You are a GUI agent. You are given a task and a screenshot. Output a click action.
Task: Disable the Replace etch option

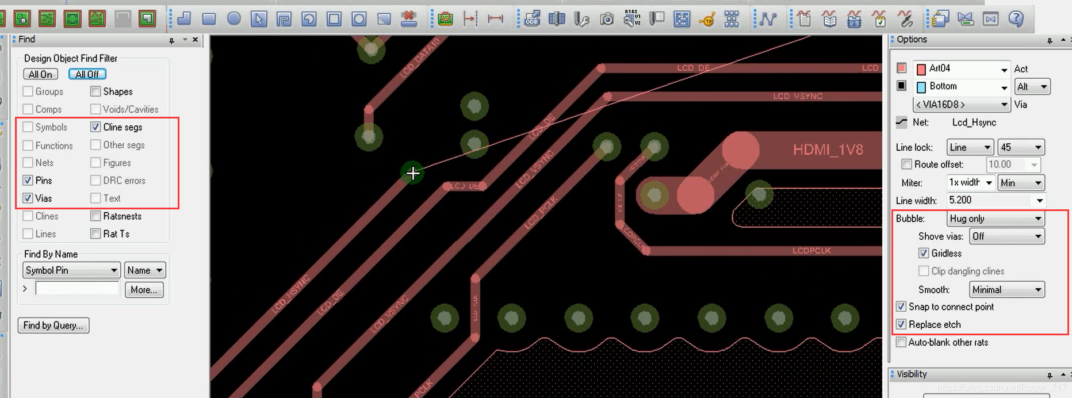point(902,324)
